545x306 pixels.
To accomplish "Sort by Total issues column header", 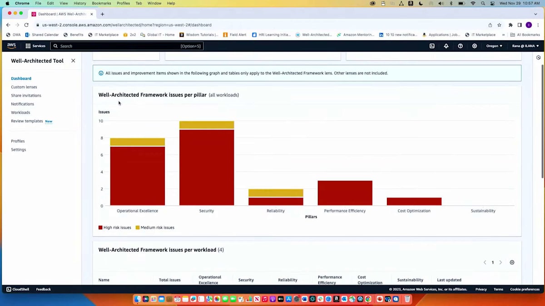I will point(169,280).
